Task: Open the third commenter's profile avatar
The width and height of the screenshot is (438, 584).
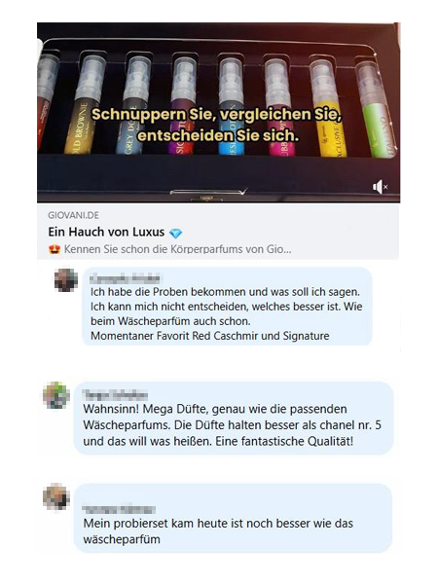Action: [56, 497]
